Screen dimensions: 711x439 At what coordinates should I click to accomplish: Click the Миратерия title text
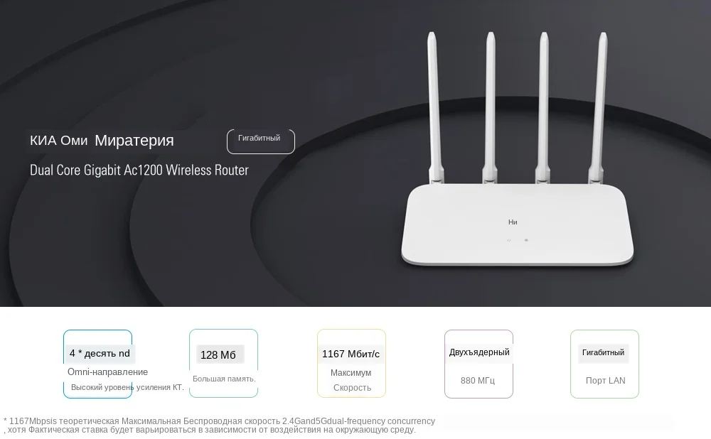click(134, 141)
